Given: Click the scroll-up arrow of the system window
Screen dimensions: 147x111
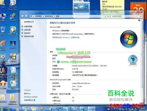Looking at the screenshot, I should coord(142,20).
